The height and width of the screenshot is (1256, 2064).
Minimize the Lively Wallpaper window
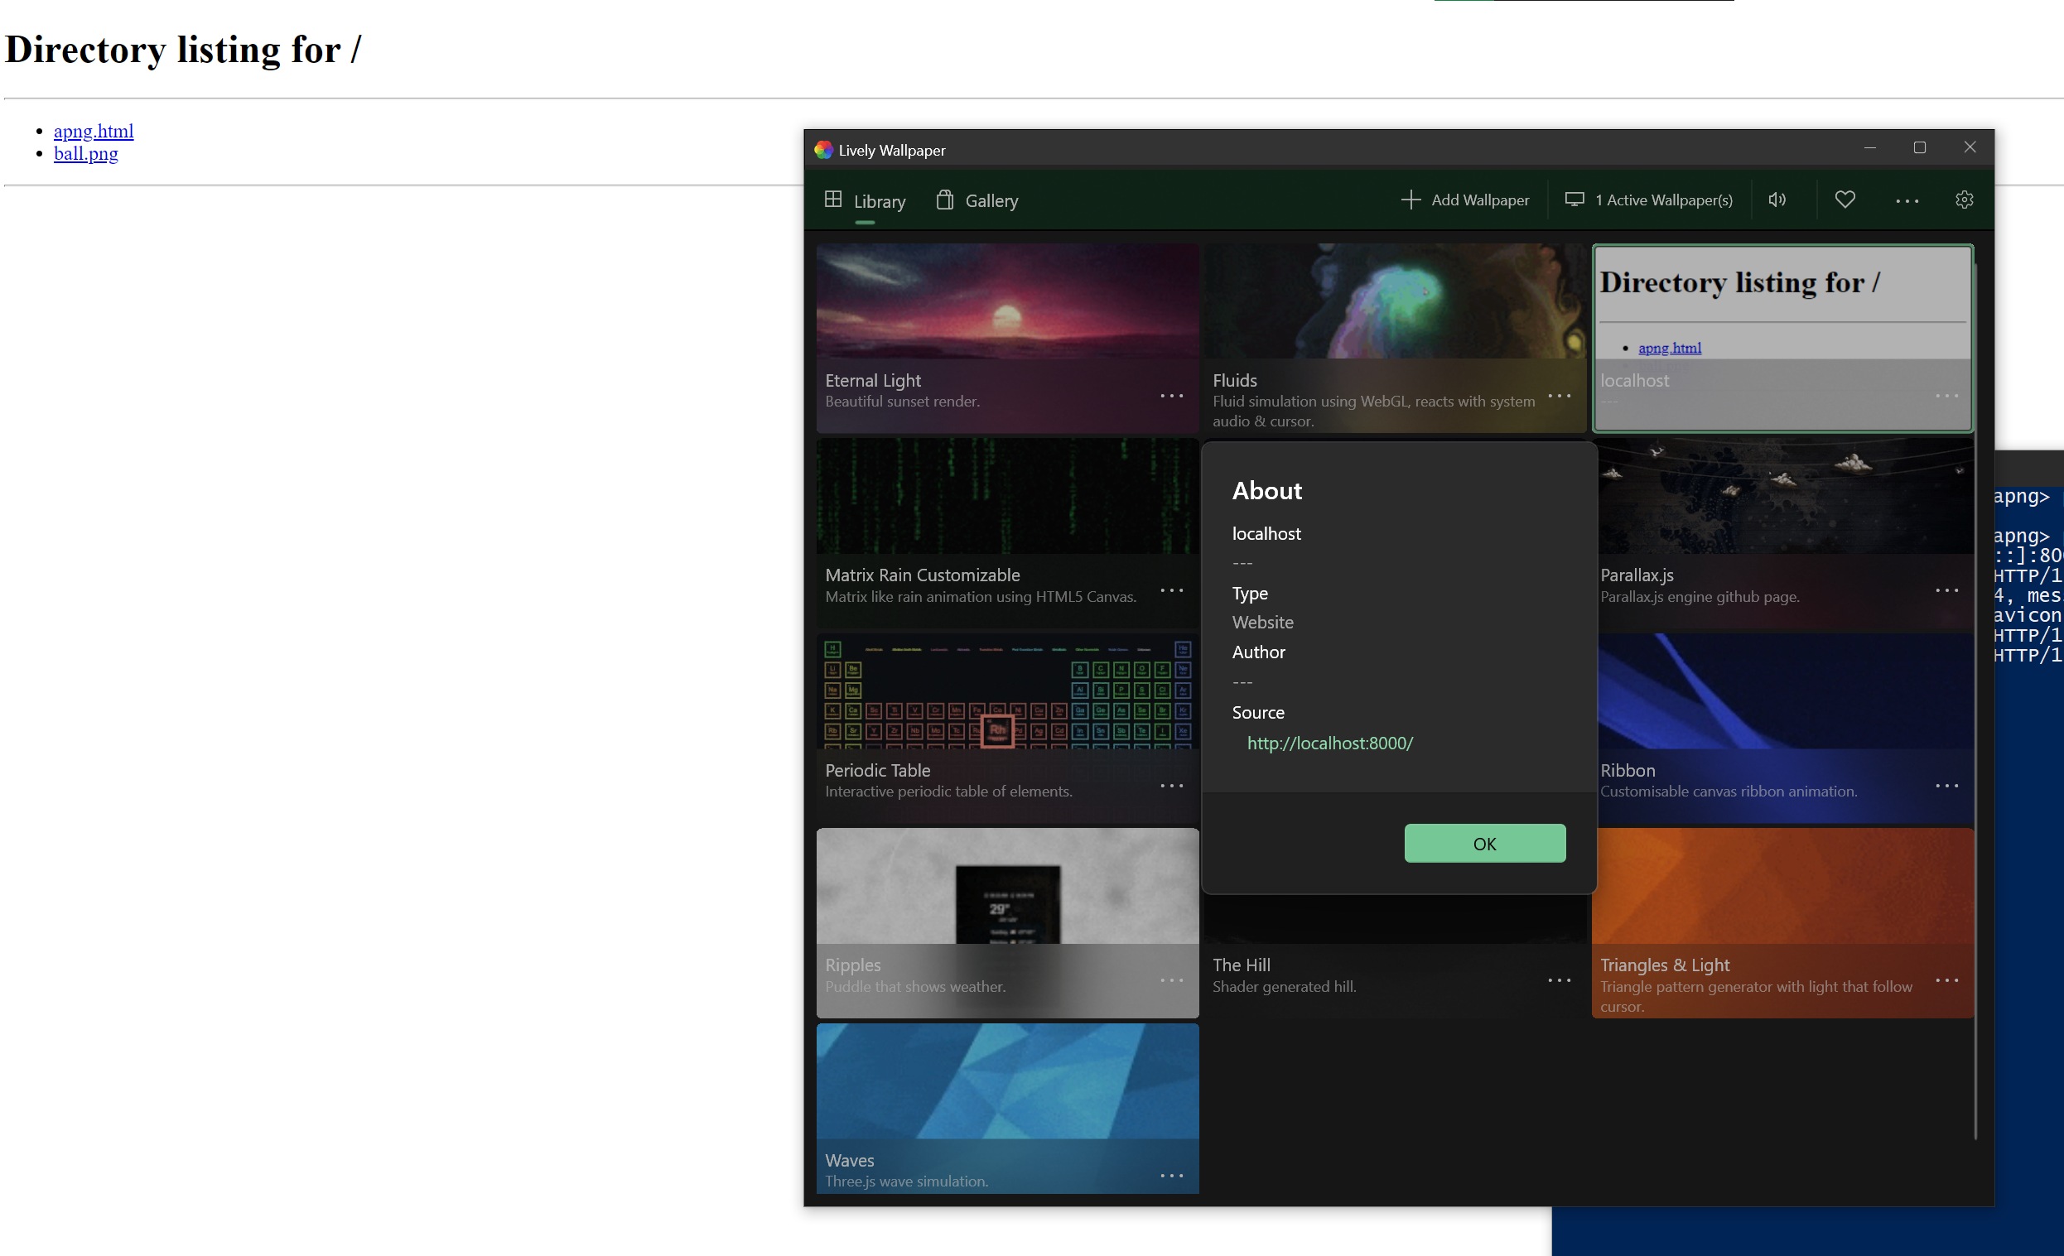(1869, 148)
